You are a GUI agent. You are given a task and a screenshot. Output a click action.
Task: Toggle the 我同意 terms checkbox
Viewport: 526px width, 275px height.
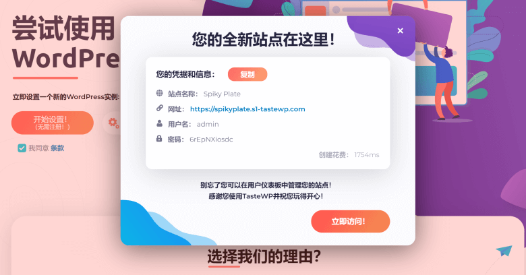tap(22, 148)
